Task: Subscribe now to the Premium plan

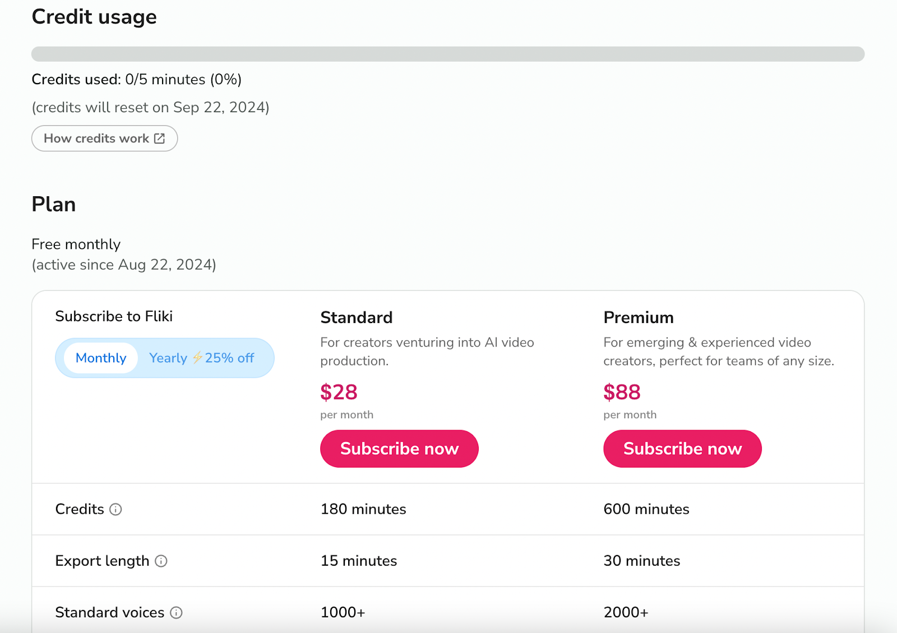Action: click(x=682, y=449)
